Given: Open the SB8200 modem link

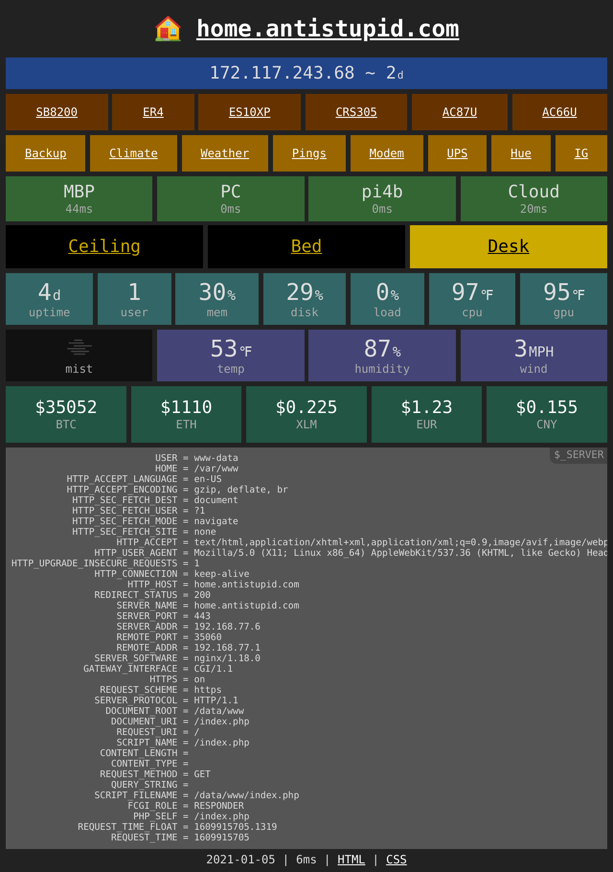Looking at the screenshot, I should (x=57, y=112).
